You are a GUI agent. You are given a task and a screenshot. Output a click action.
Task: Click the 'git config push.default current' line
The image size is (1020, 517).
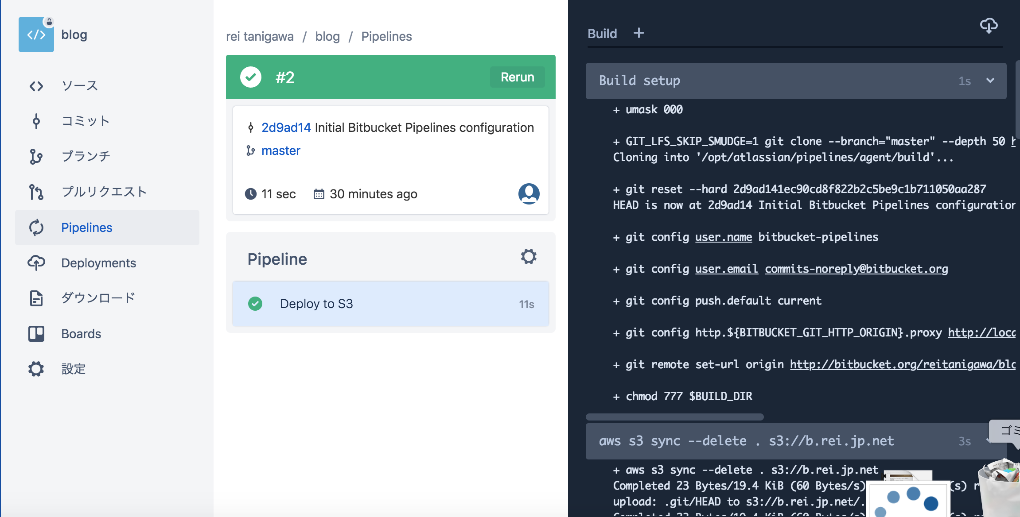[717, 301]
